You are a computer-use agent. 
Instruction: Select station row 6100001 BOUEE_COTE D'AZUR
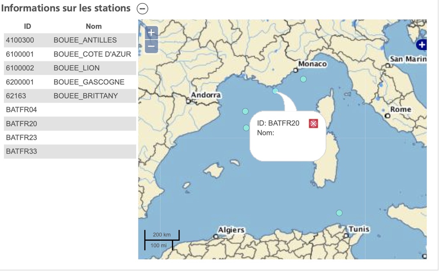[x=70, y=54]
